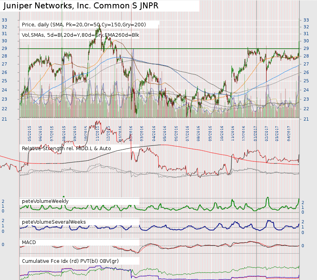Click the MACD zero label on the right axis
This screenshot has width=317, height=280.
[303, 246]
